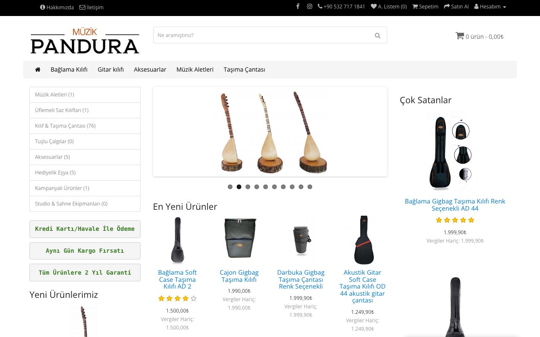Select Hediyelik Eşya (5) category

[x=85, y=173]
